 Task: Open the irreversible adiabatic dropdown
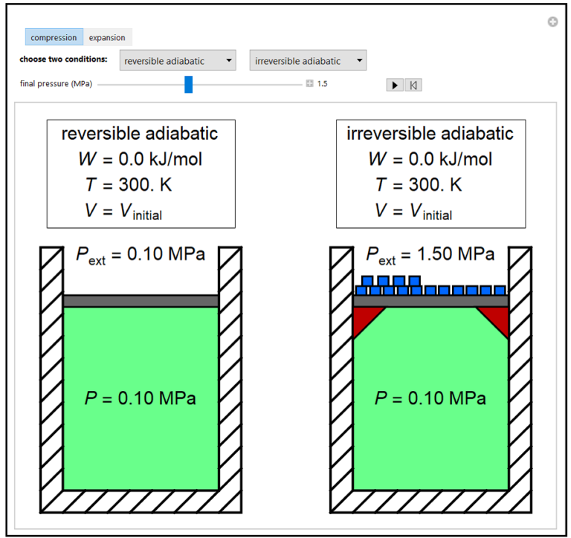pos(308,61)
